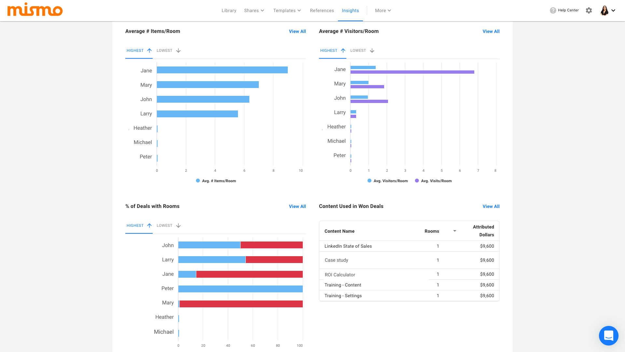Open the settings gear icon
This screenshot has height=352, width=625.
pos(589,10)
